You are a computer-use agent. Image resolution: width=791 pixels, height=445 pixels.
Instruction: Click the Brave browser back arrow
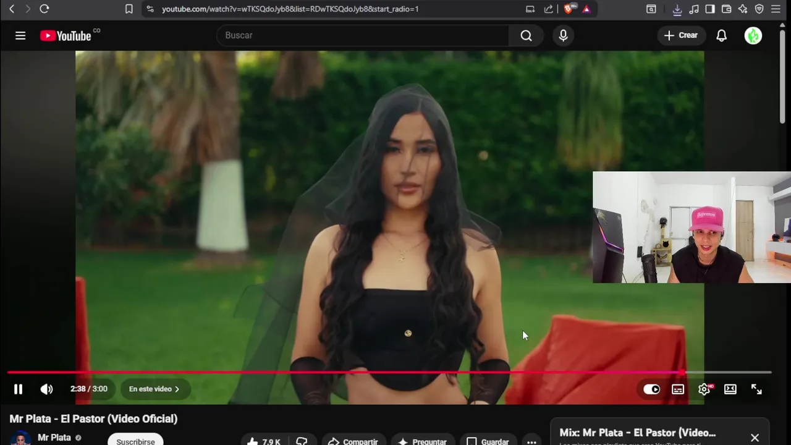tap(11, 9)
